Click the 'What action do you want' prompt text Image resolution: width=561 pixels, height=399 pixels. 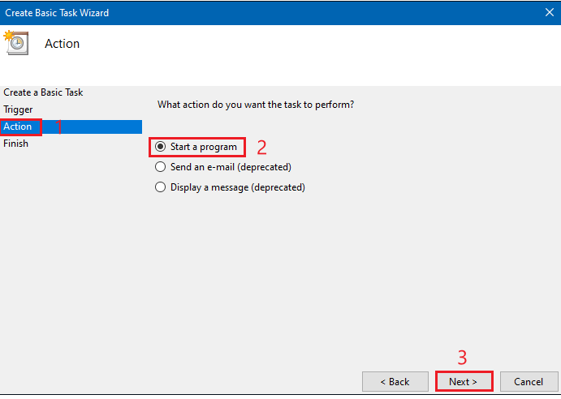pos(256,105)
